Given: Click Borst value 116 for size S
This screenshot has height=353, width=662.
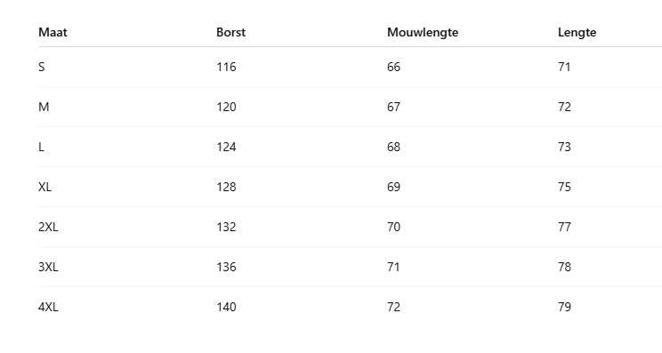Looking at the screenshot, I should (226, 67).
